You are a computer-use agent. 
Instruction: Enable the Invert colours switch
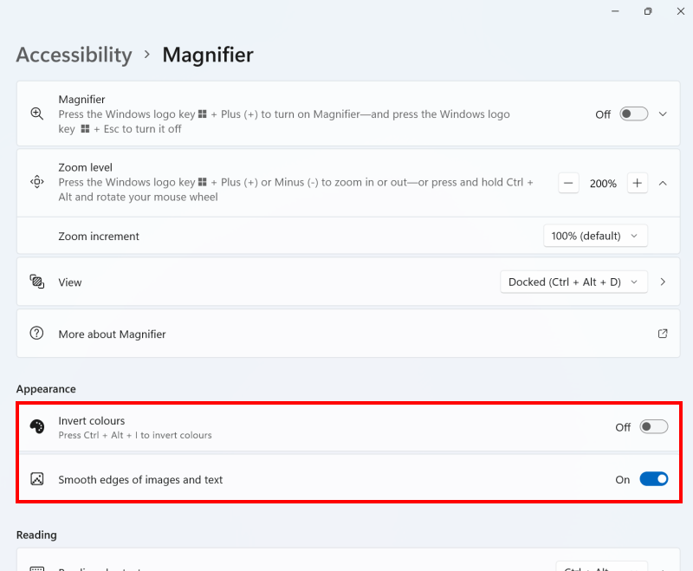(654, 427)
